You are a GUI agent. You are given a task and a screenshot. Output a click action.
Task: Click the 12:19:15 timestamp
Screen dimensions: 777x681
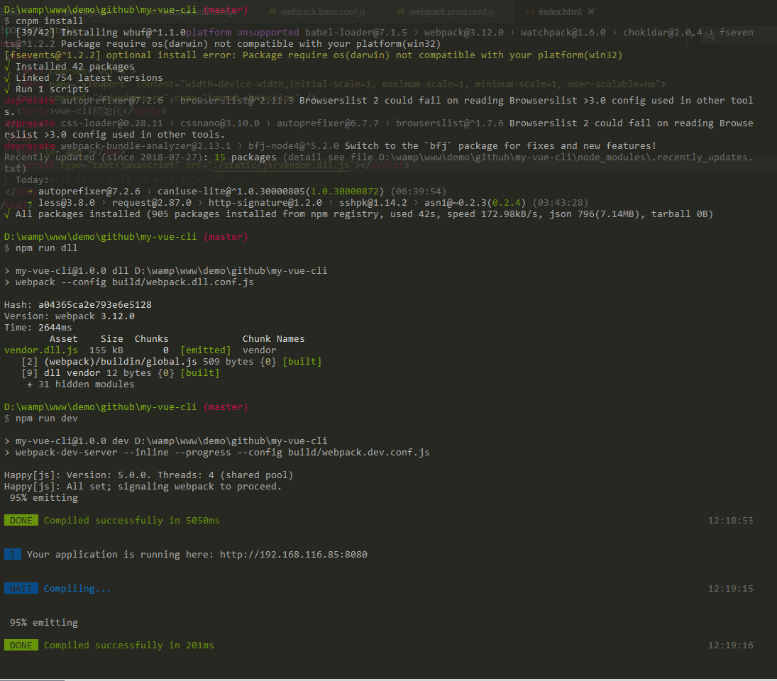730,588
